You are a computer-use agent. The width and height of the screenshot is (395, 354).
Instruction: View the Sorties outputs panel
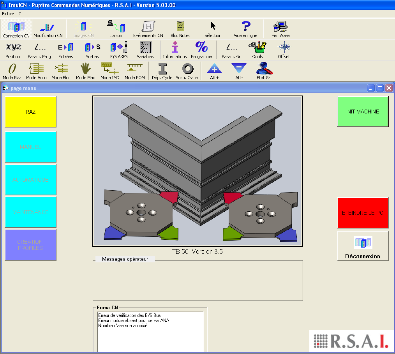click(x=92, y=50)
